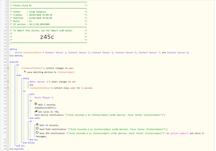The image size is (216, 151).
Task: Click Contact Sensor 4 in the device list
Action: tap(102, 53)
